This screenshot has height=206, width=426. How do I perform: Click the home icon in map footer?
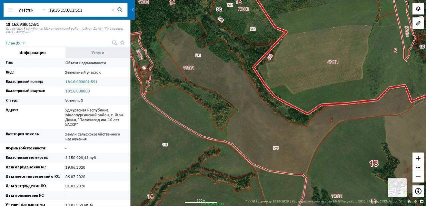409,201
